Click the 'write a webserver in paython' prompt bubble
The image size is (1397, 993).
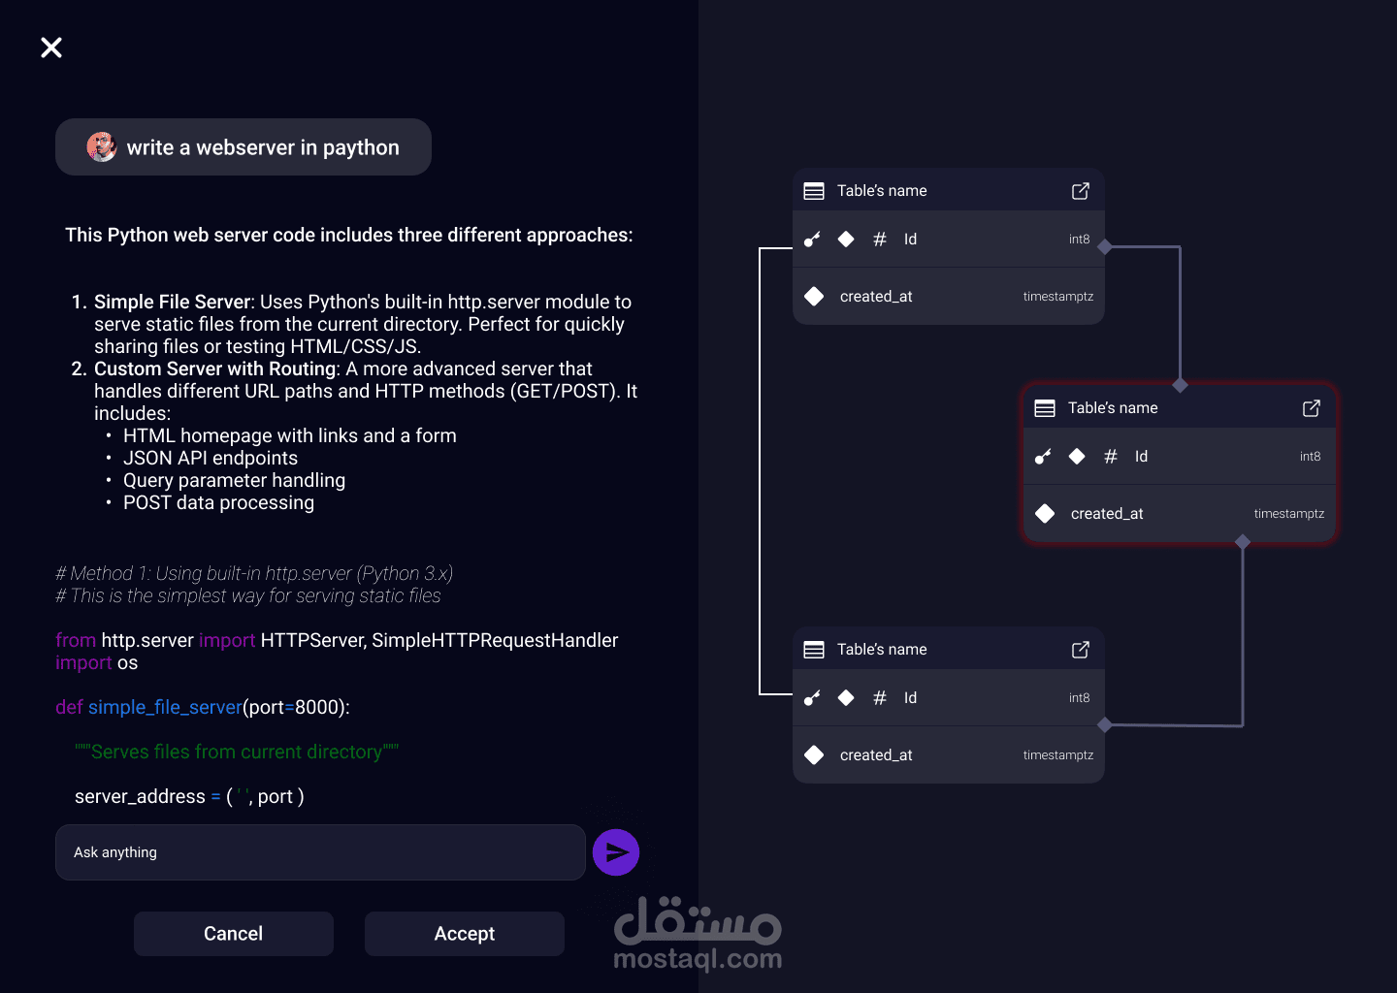coord(262,146)
